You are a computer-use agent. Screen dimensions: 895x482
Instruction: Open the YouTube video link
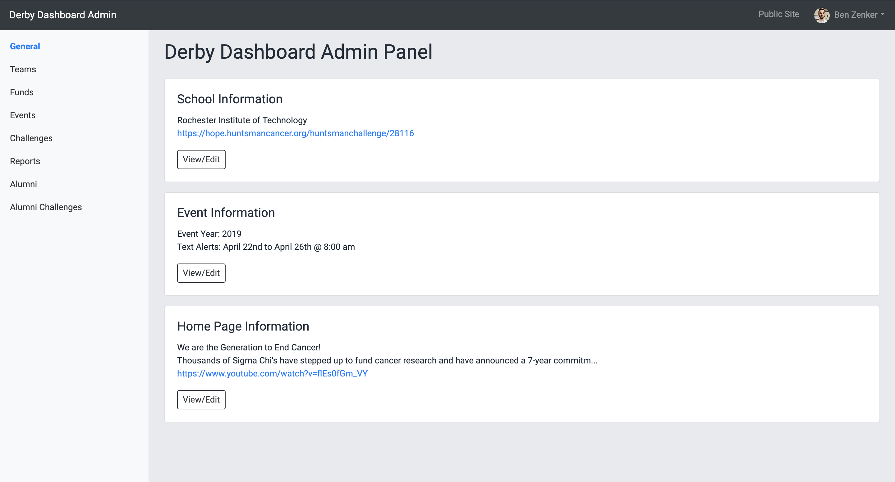pos(272,373)
